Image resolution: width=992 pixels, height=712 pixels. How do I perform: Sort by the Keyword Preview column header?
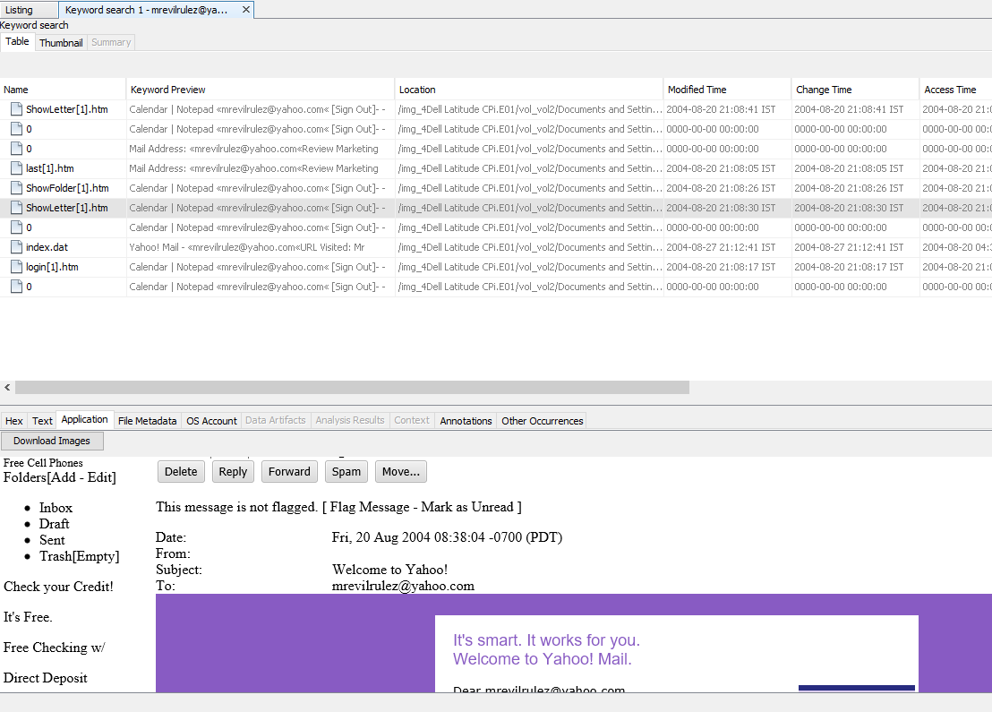click(260, 90)
